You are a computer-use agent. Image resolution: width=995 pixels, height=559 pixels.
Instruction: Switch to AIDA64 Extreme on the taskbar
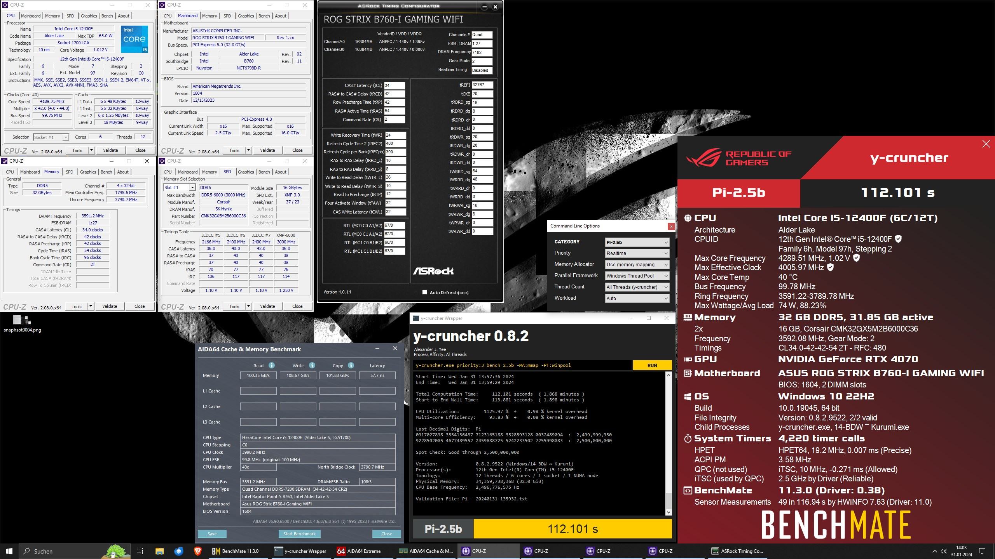(363, 551)
